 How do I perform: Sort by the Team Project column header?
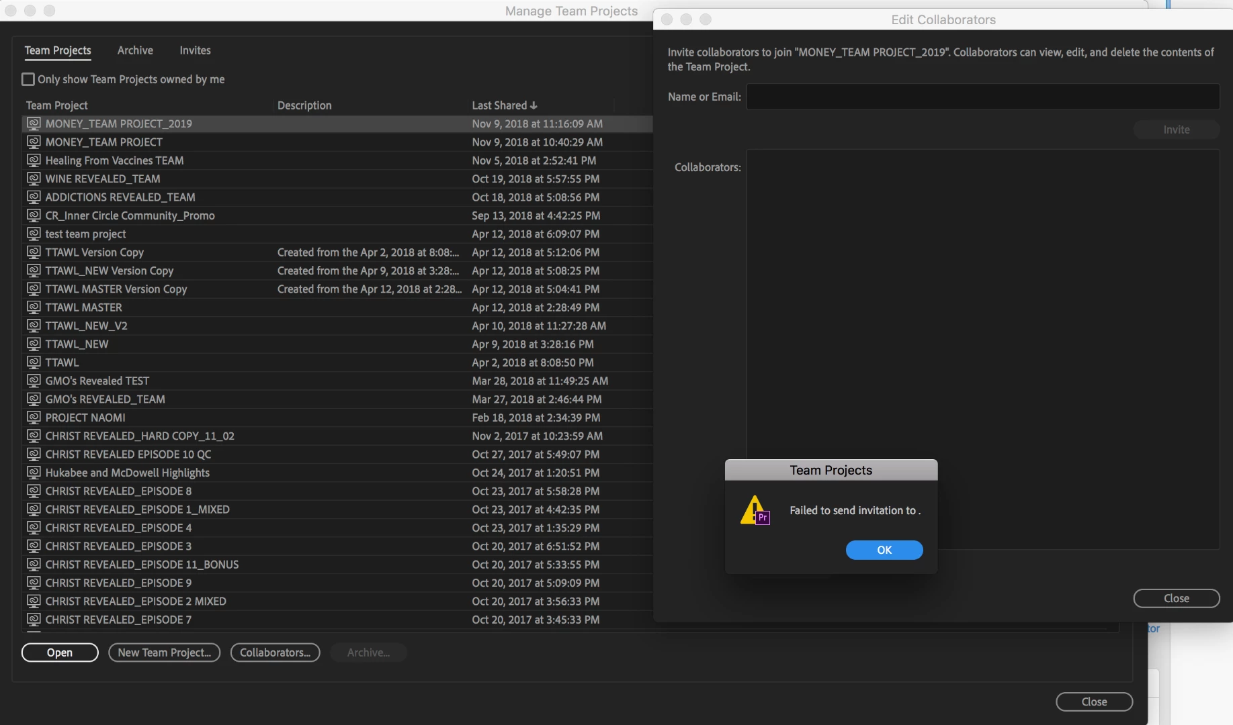tap(56, 105)
